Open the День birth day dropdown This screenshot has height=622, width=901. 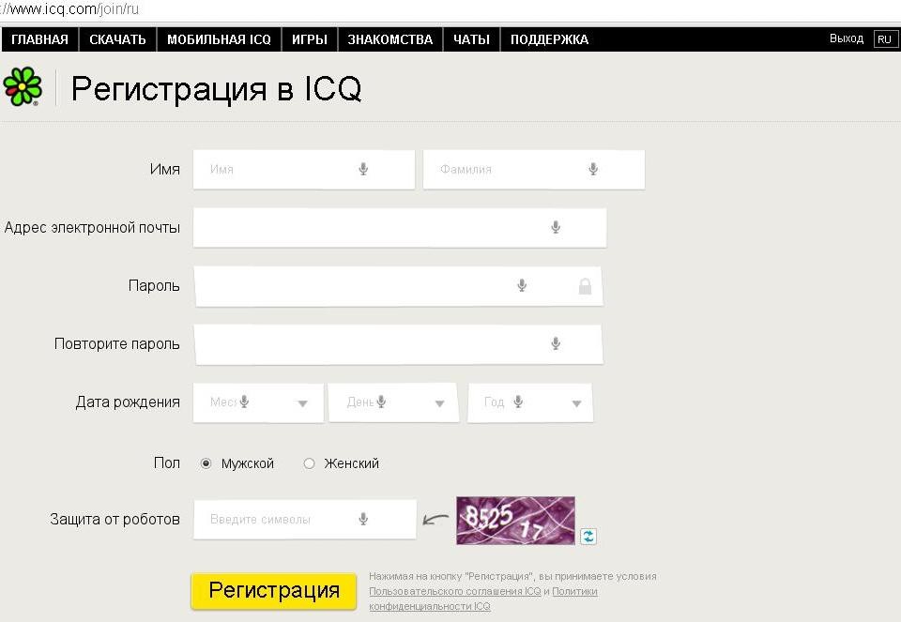point(439,403)
